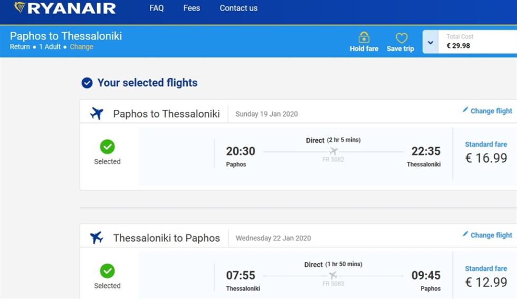Toggle the Selected checkmark for the 20:30 flight

point(107,147)
